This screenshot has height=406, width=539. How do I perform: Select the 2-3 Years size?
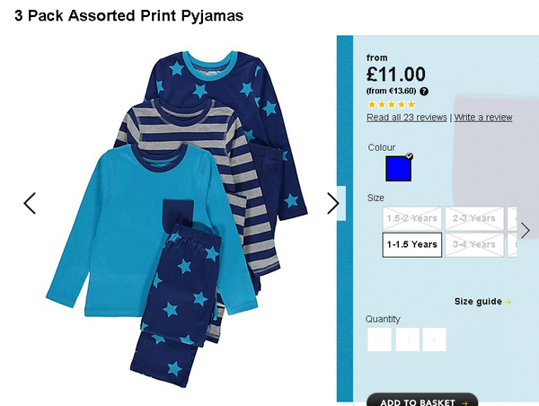[474, 218]
